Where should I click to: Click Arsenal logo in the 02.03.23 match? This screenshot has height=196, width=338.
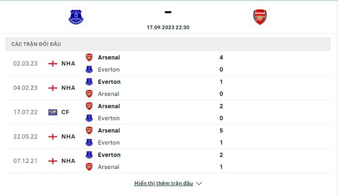[x=89, y=57]
